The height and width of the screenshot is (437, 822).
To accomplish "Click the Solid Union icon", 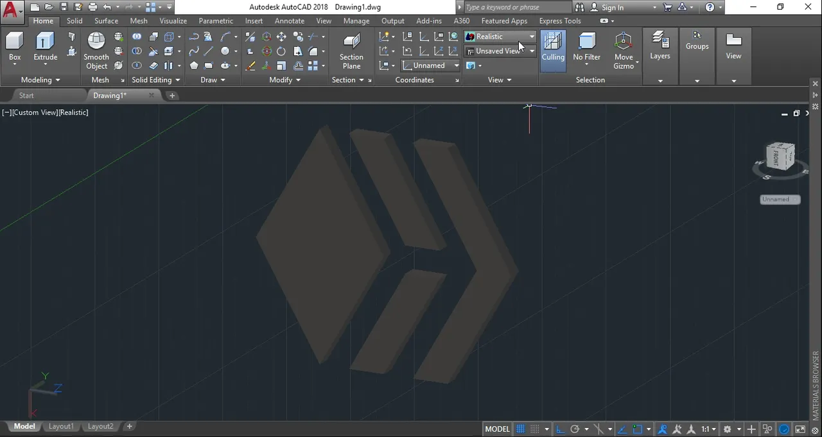I will click(137, 37).
